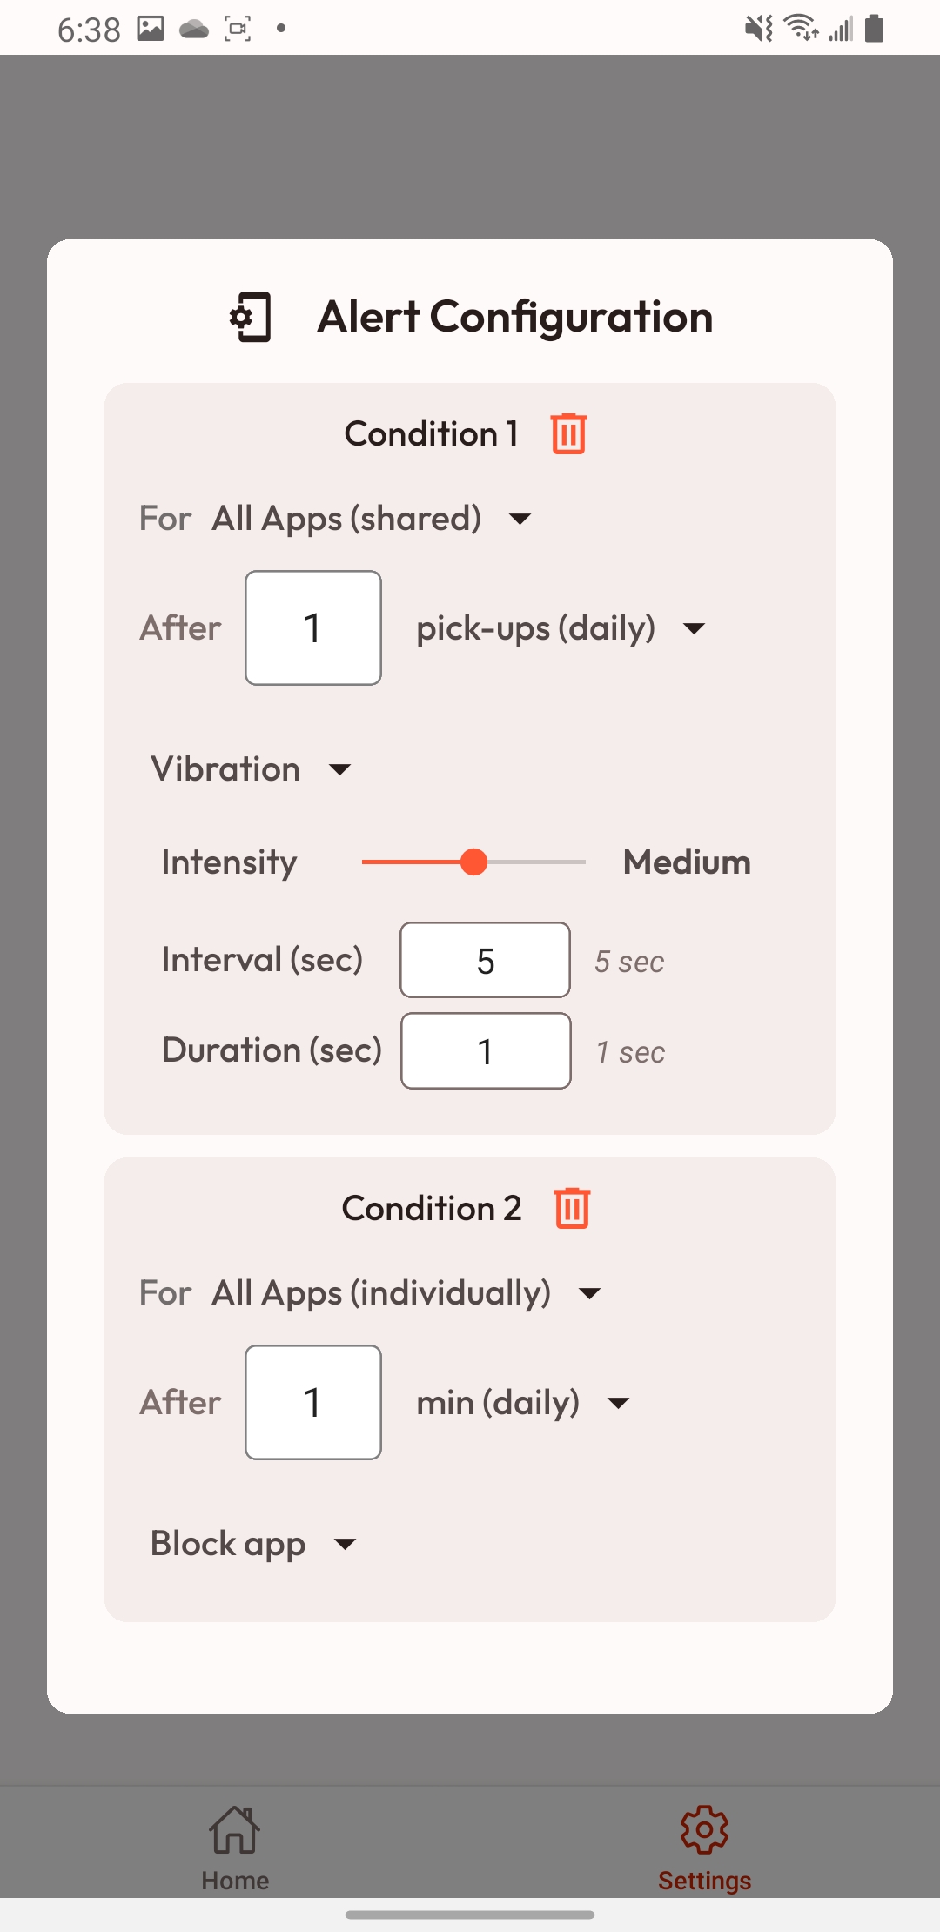Screen dimensions: 940x1932
Task: Delete Condition 2 with trash icon
Action: pyautogui.click(x=572, y=1208)
